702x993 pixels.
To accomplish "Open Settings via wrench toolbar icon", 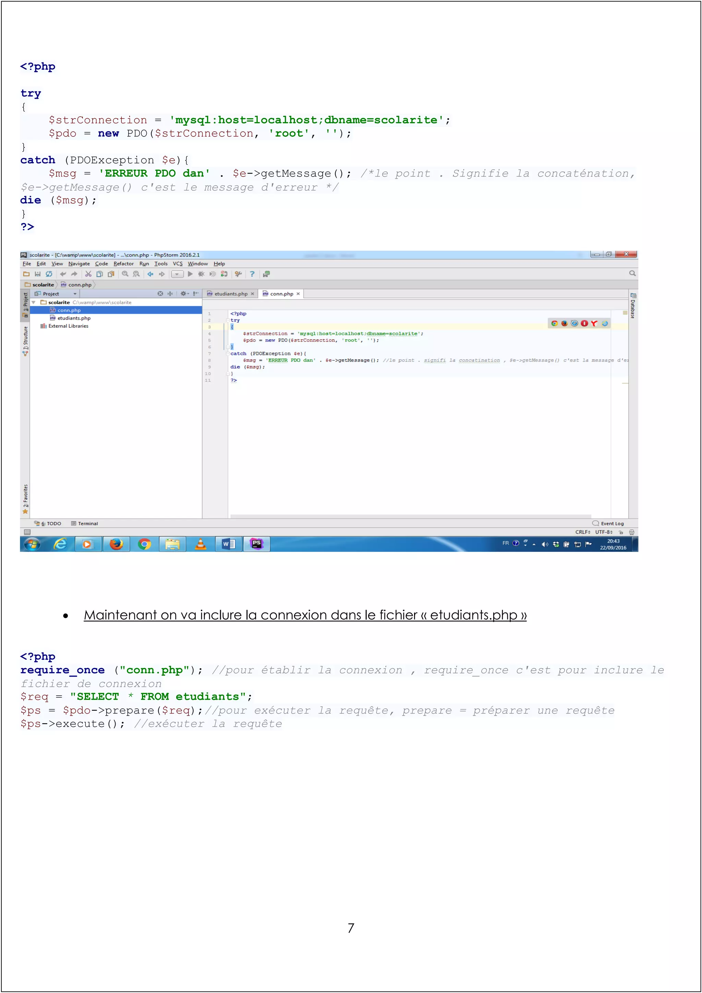I will [x=238, y=274].
